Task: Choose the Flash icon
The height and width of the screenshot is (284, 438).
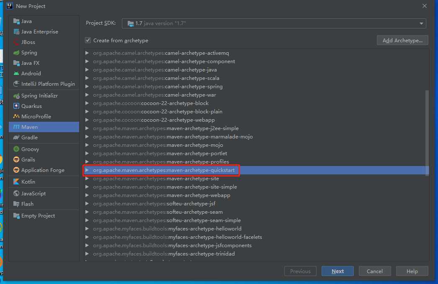Action: [x=16, y=204]
